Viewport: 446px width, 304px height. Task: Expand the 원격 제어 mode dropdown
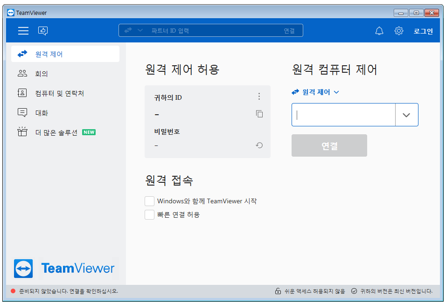point(315,92)
